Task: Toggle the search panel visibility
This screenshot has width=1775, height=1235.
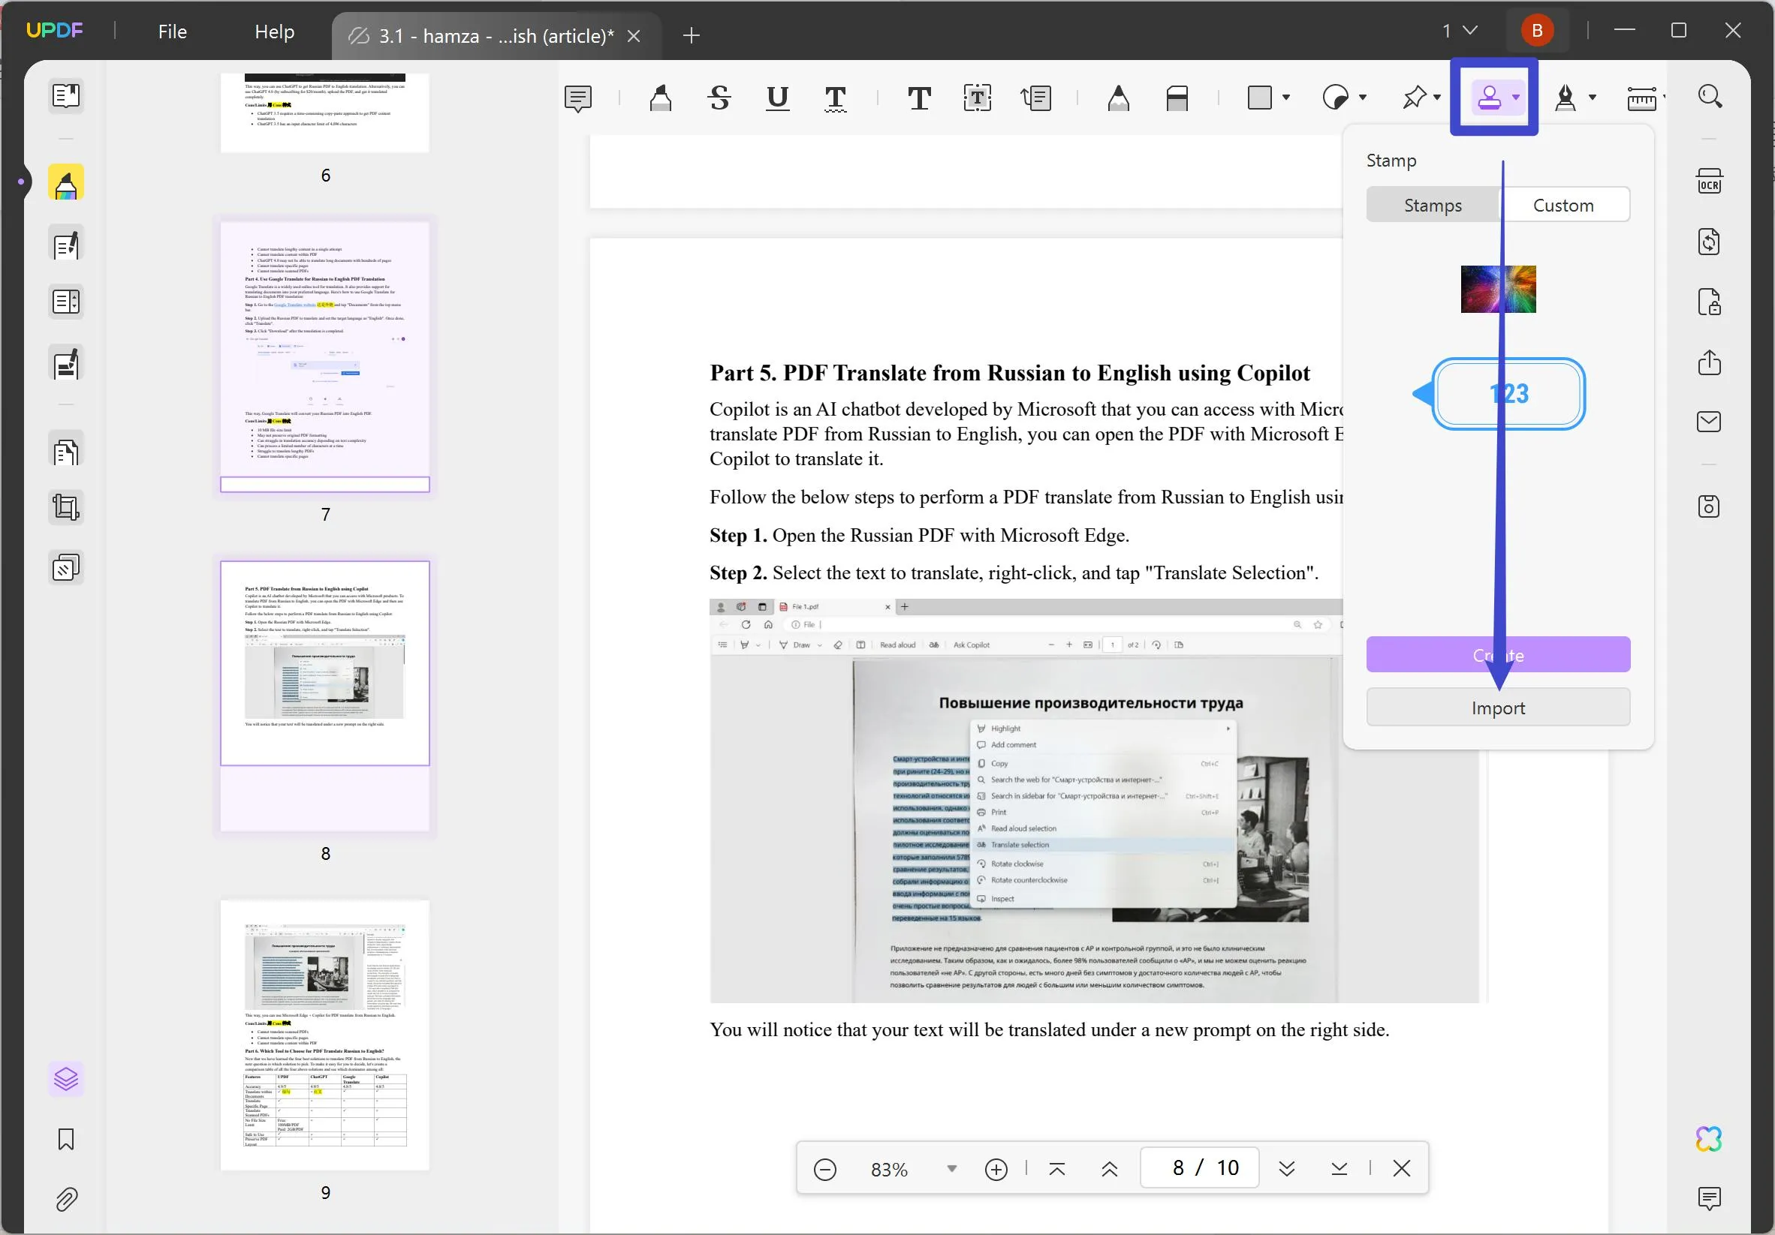Action: click(1710, 96)
